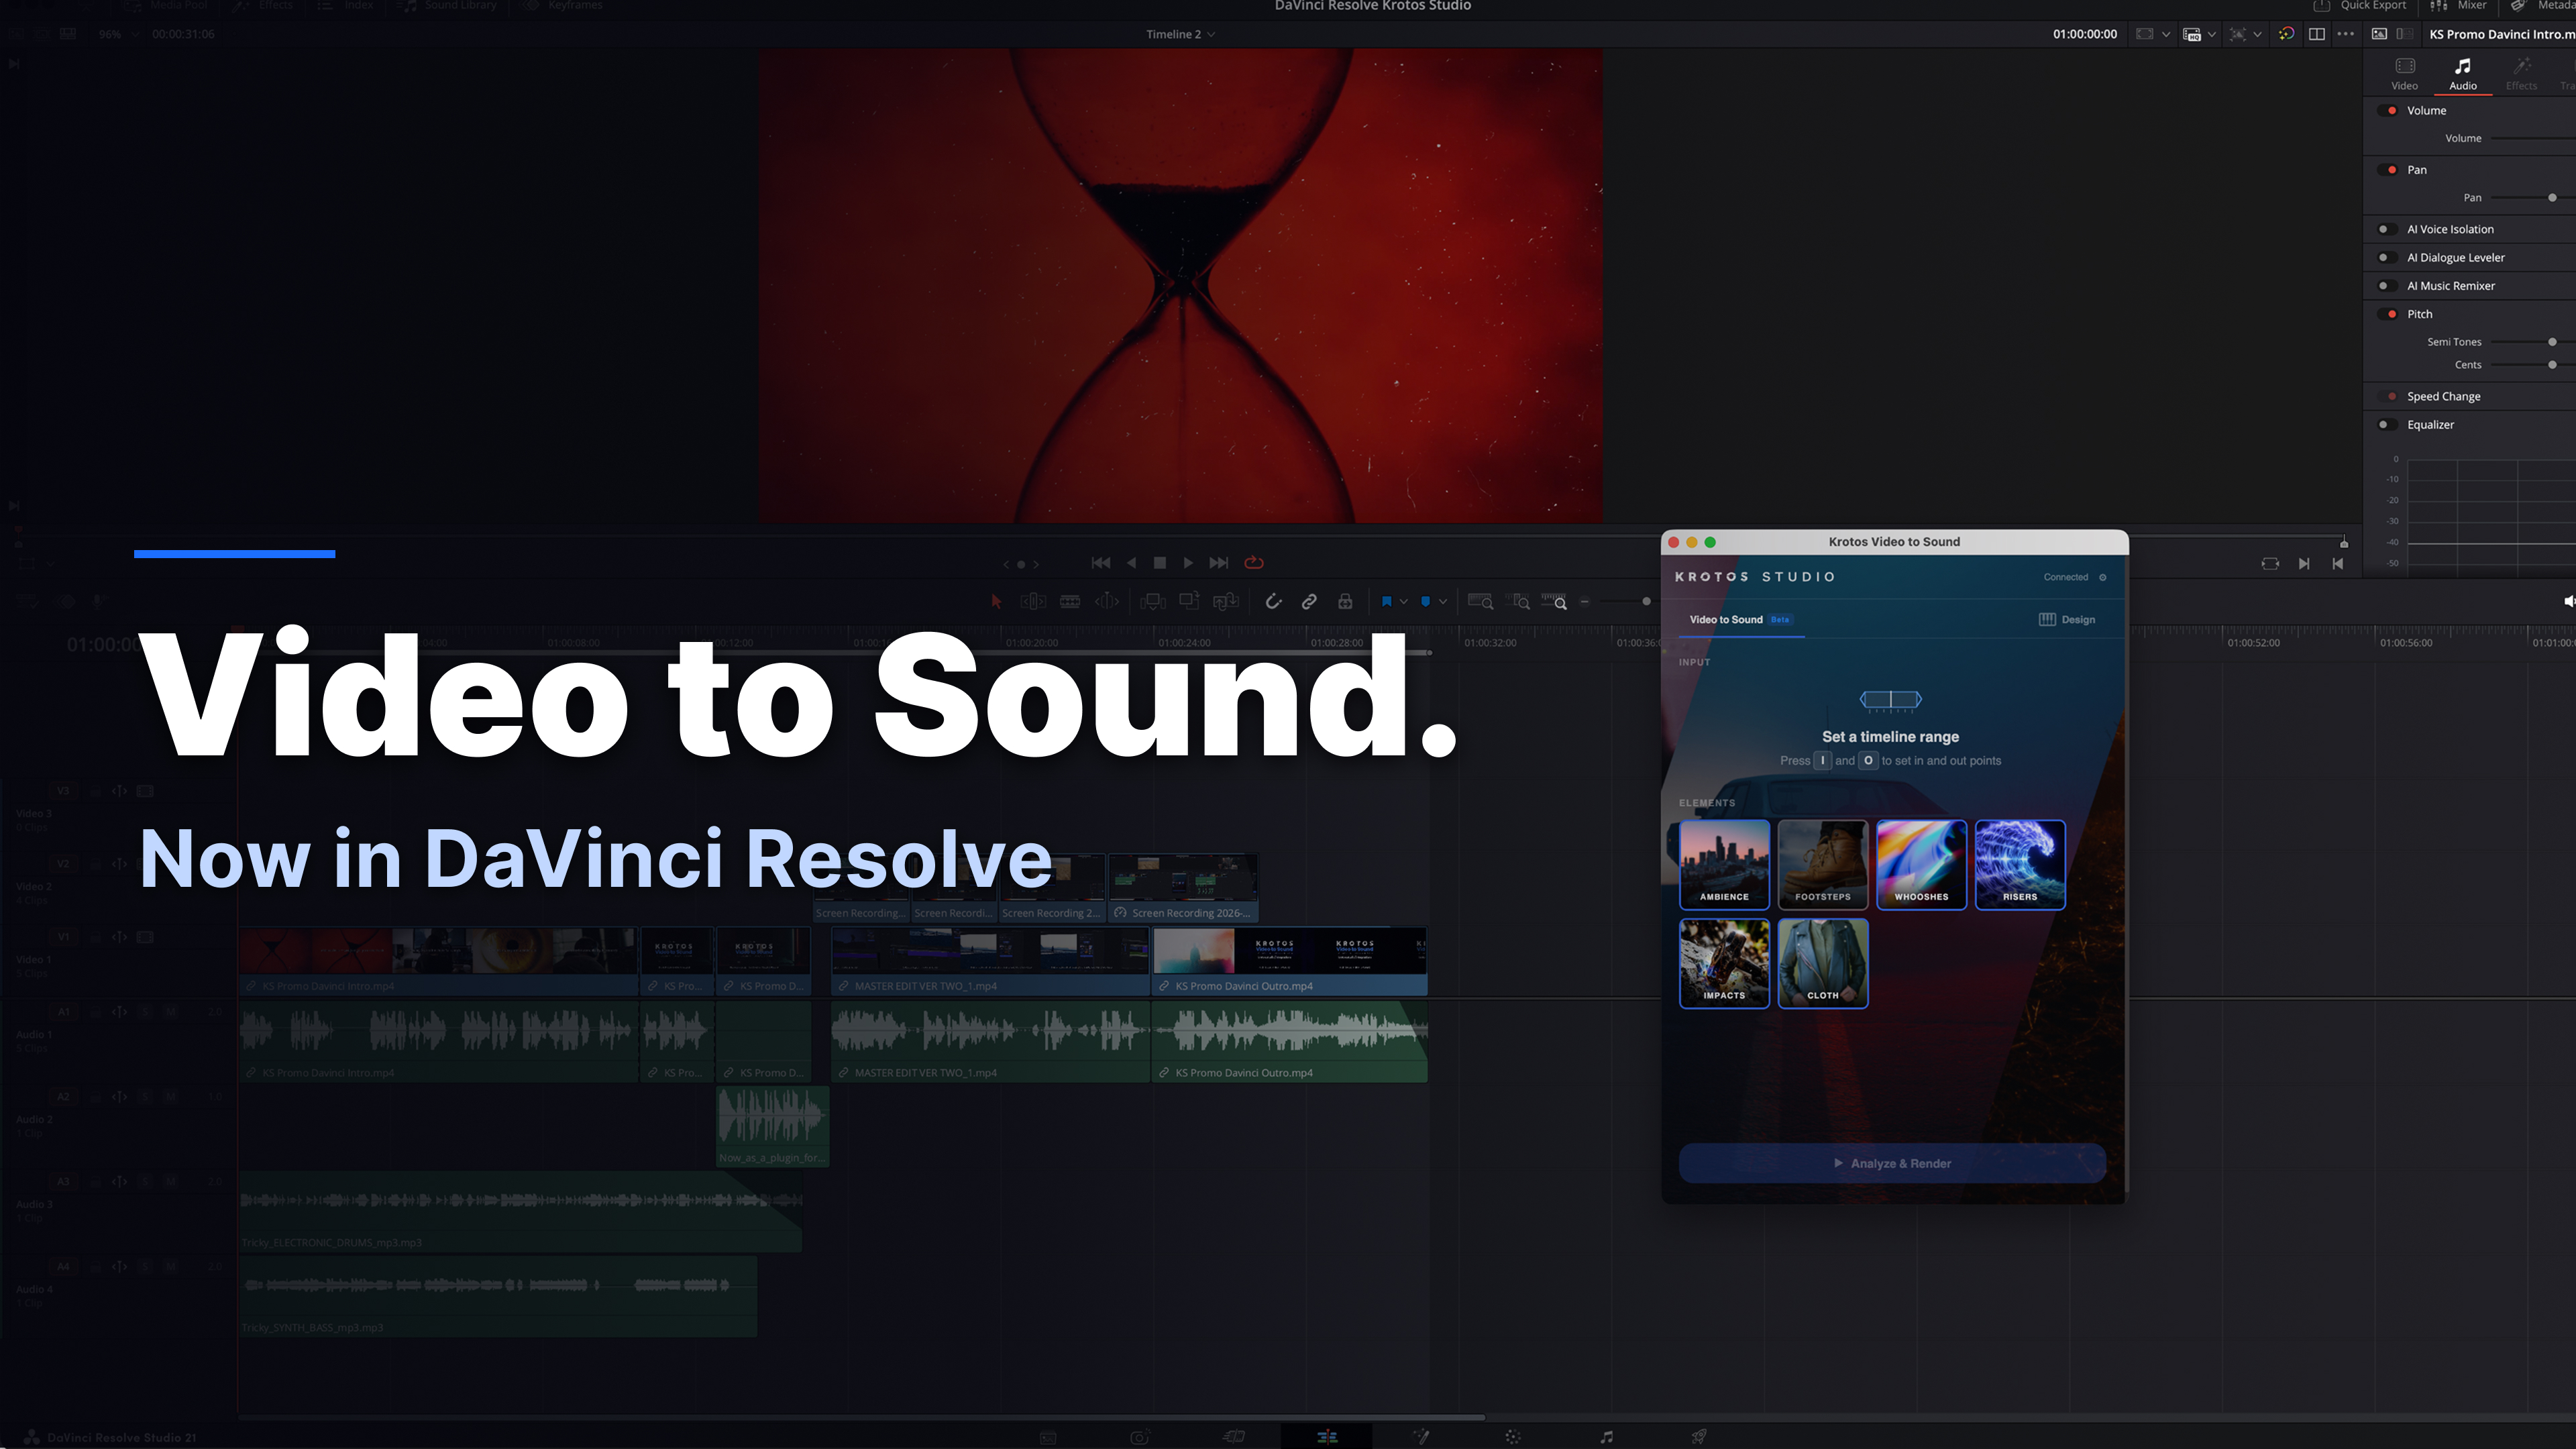This screenshot has width=2576, height=1449.
Task: Play timeline in reverse
Action: (1131, 563)
